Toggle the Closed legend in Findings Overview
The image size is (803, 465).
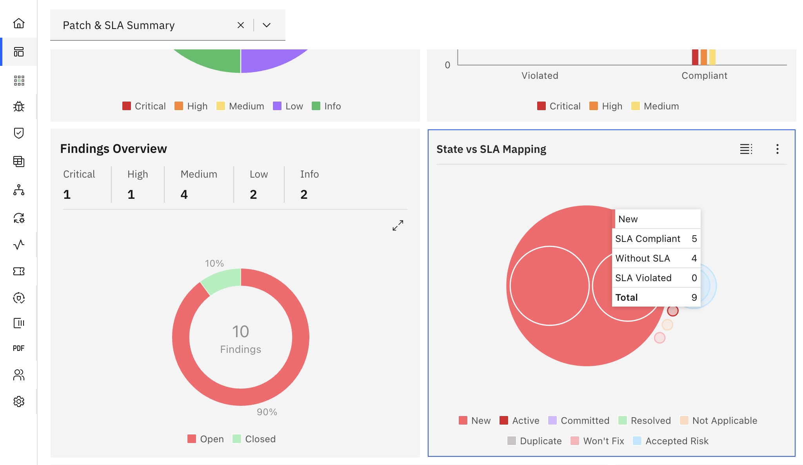click(254, 439)
